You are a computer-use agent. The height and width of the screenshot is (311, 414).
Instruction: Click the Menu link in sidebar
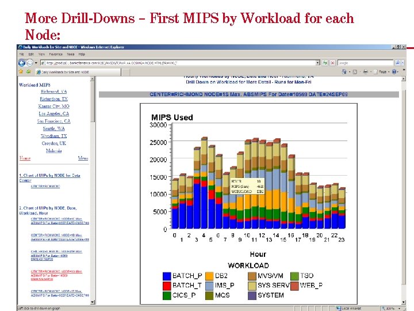point(83,158)
